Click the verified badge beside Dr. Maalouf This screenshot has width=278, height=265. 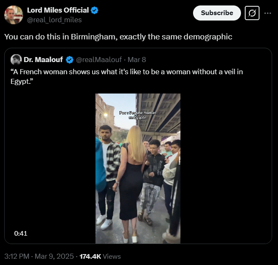tap(69, 60)
